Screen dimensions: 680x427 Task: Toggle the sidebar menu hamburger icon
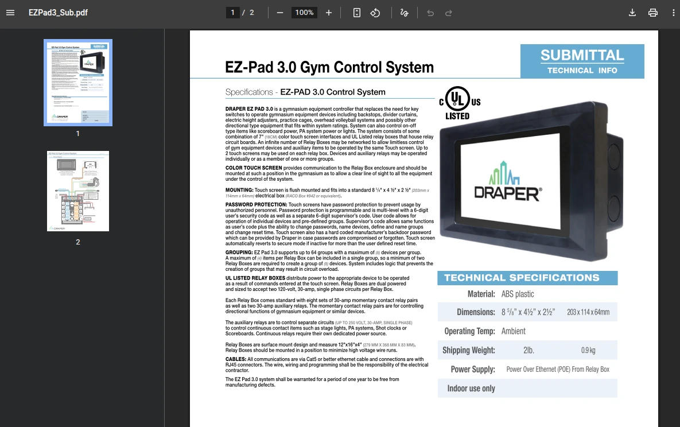point(10,13)
